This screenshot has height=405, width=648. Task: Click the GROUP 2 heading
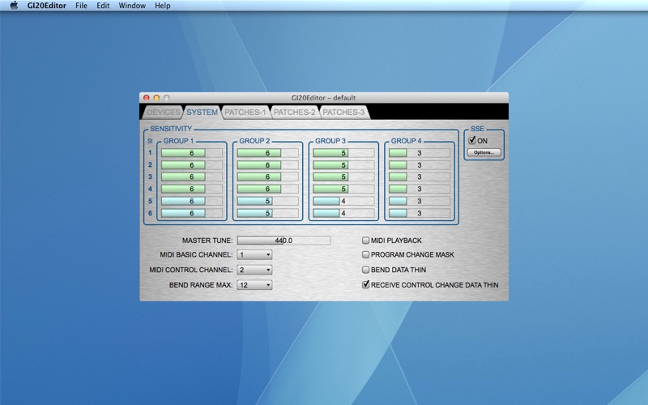click(254, 141)
